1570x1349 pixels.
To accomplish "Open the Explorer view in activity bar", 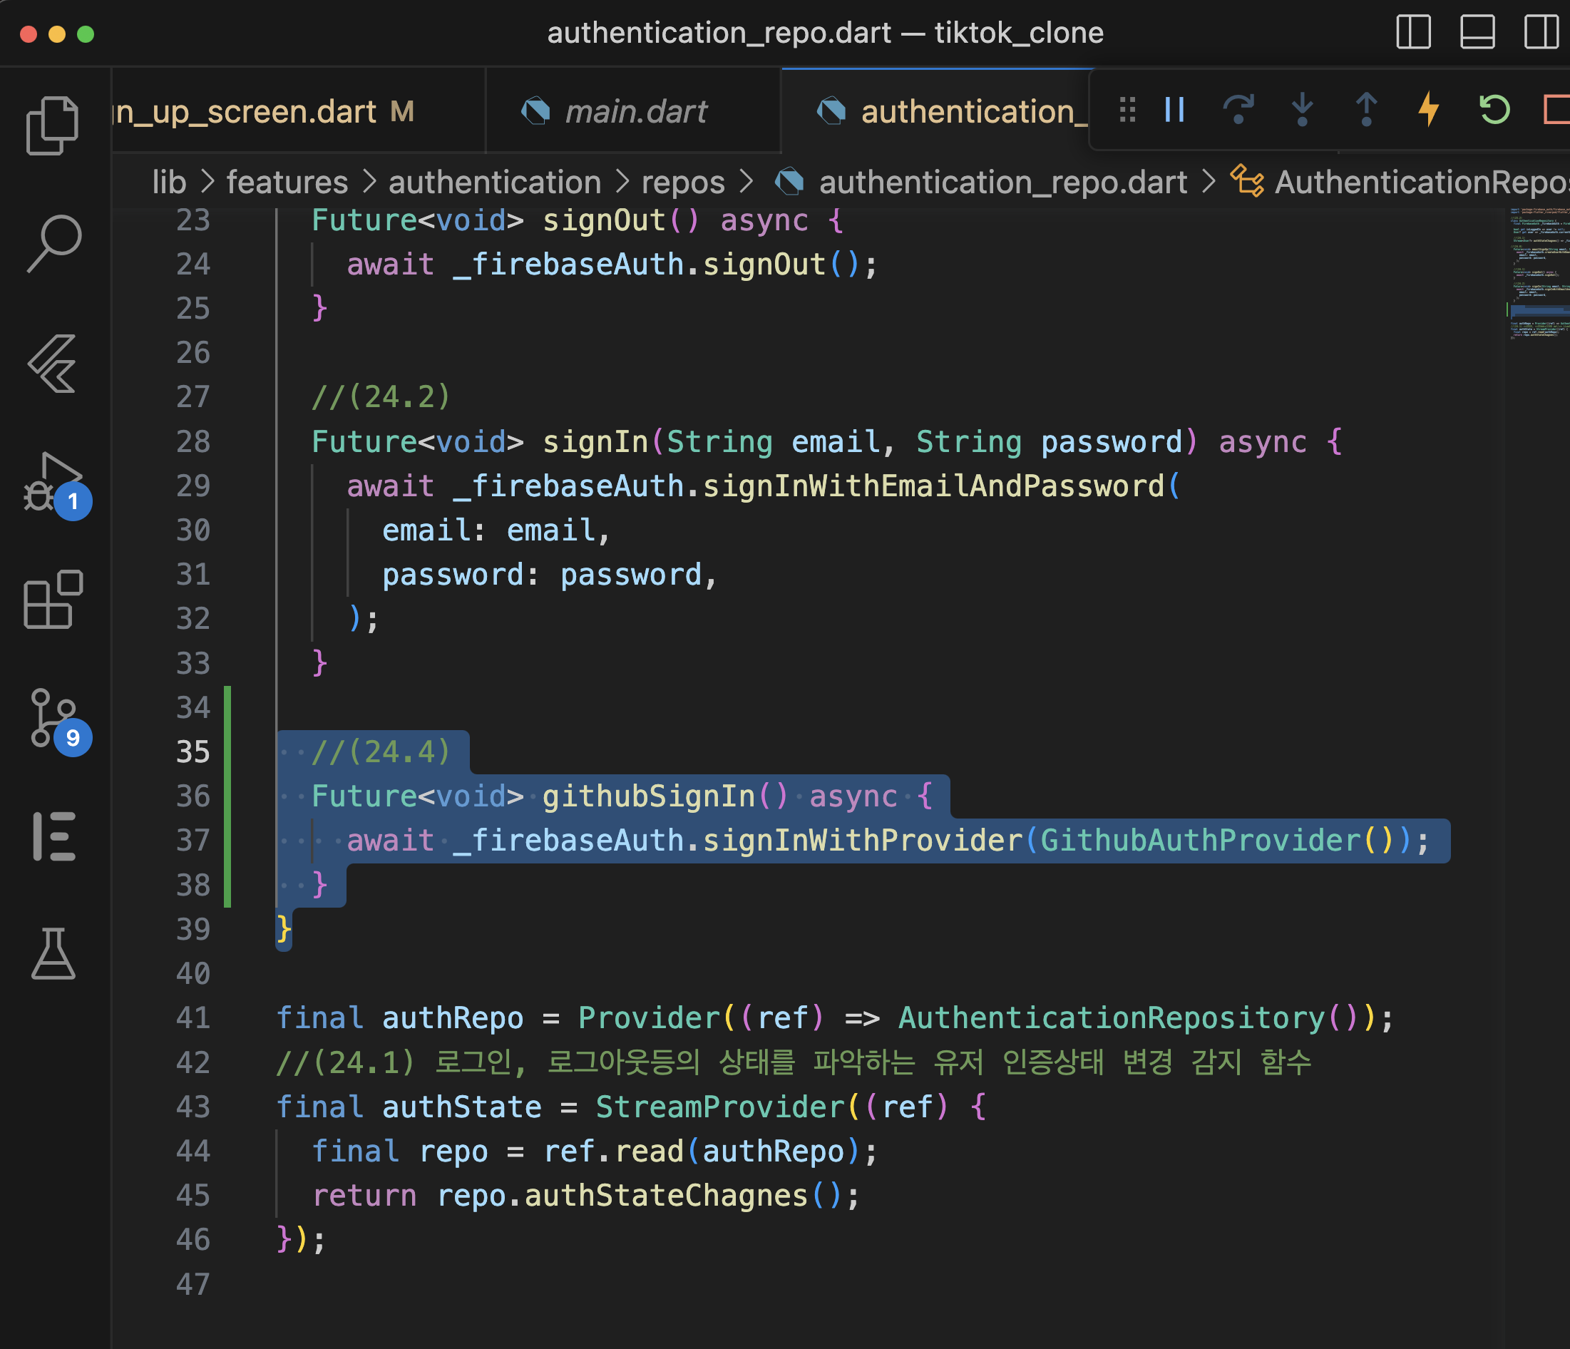I will 51,125.
